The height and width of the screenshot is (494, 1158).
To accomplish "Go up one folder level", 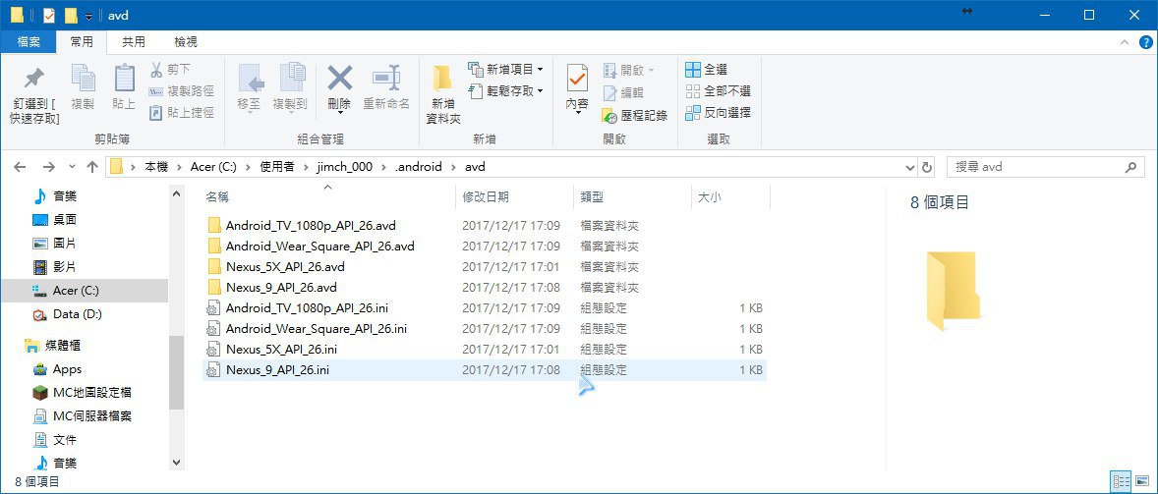I will click(92, 167).
